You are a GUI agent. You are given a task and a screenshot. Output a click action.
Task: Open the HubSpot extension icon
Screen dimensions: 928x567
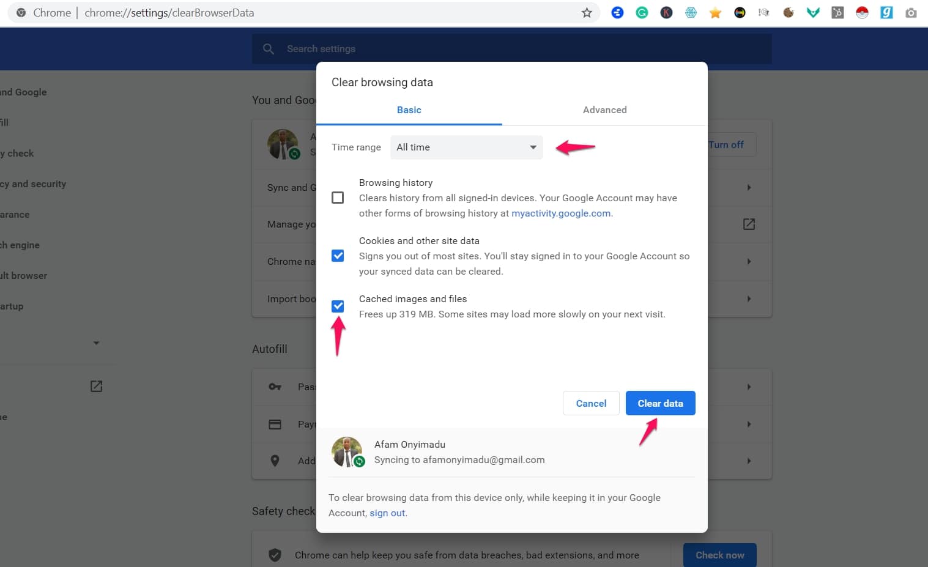(837, 13)
